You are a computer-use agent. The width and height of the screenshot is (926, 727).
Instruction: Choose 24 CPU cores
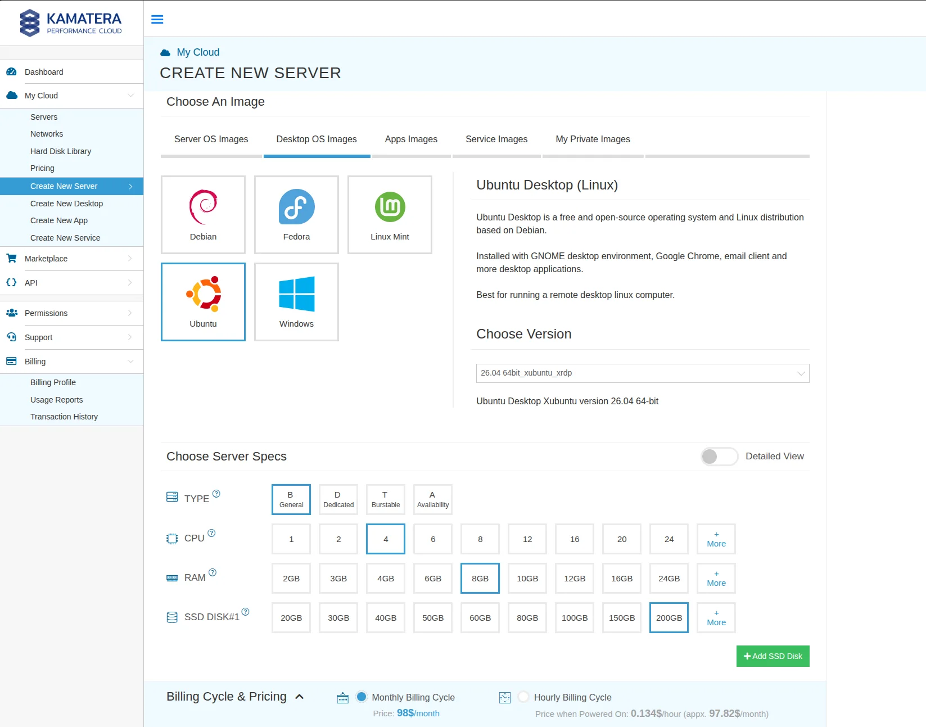coord(669,539)
